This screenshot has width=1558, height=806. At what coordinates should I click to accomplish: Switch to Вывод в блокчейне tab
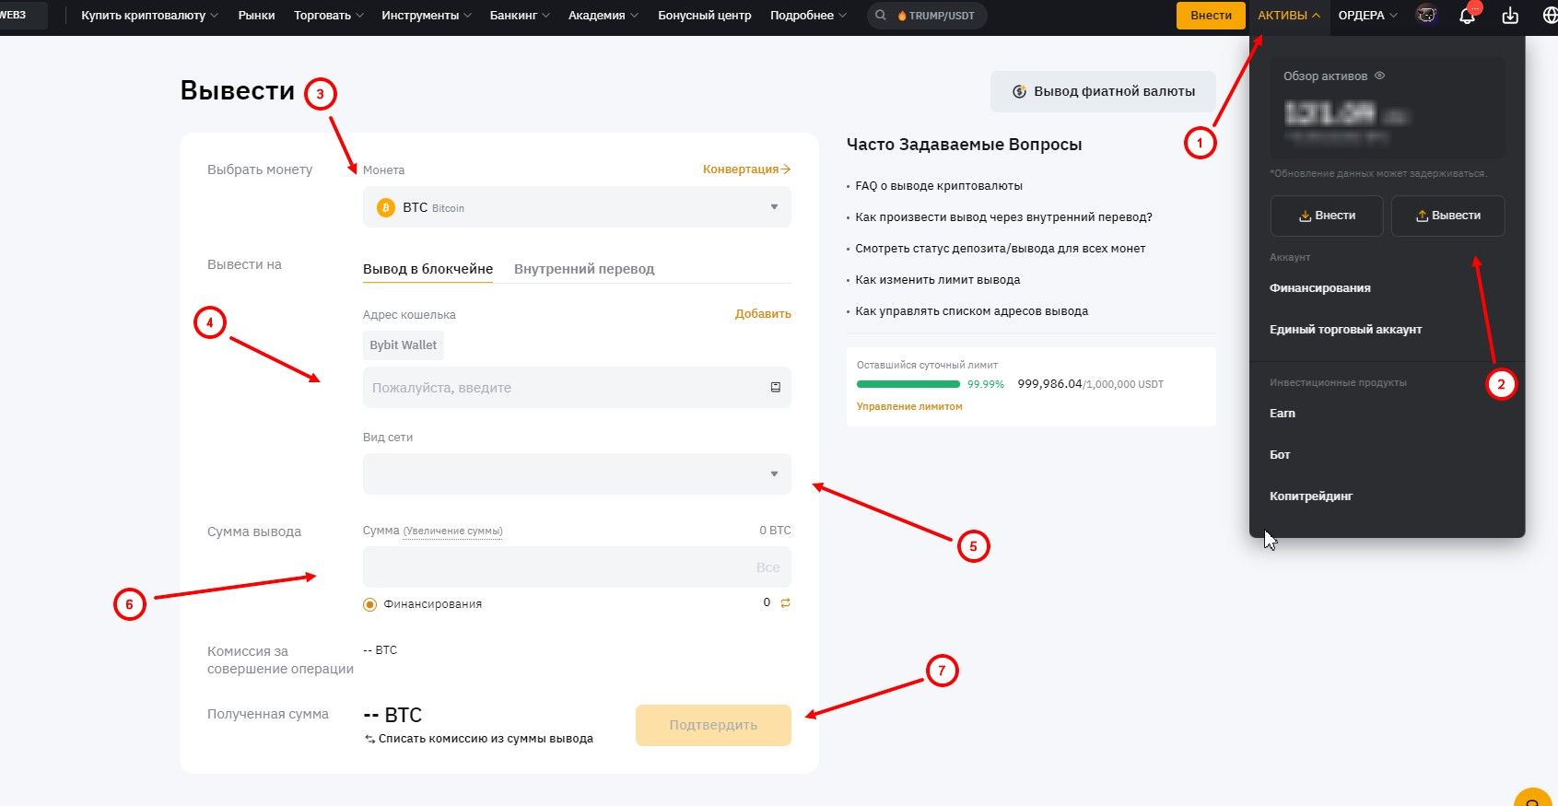point(428,269)
